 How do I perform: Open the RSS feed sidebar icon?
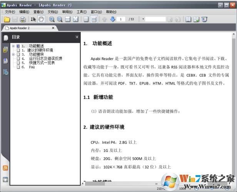pos(5,168)
